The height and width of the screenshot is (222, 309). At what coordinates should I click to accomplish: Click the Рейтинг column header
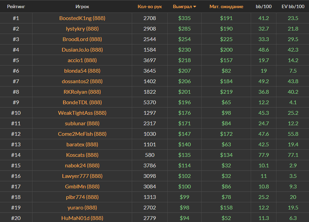(16, 7)
